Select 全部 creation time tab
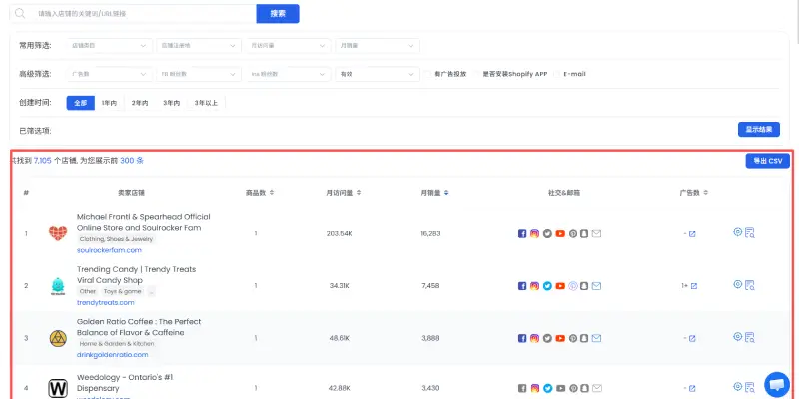The height and width of the screenshot is (399, 799). 81,103
